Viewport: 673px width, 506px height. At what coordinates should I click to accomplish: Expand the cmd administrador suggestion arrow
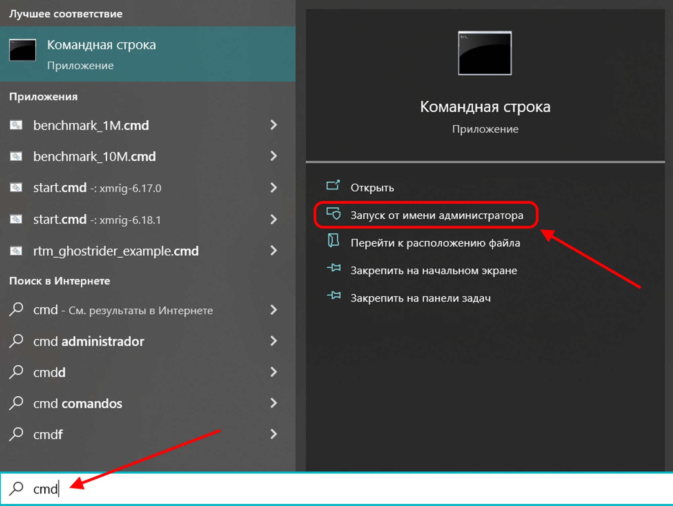[x=274, y=341]
